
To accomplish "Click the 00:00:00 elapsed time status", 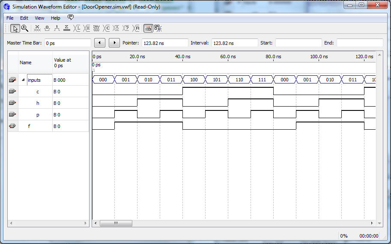I will [369, 236].
